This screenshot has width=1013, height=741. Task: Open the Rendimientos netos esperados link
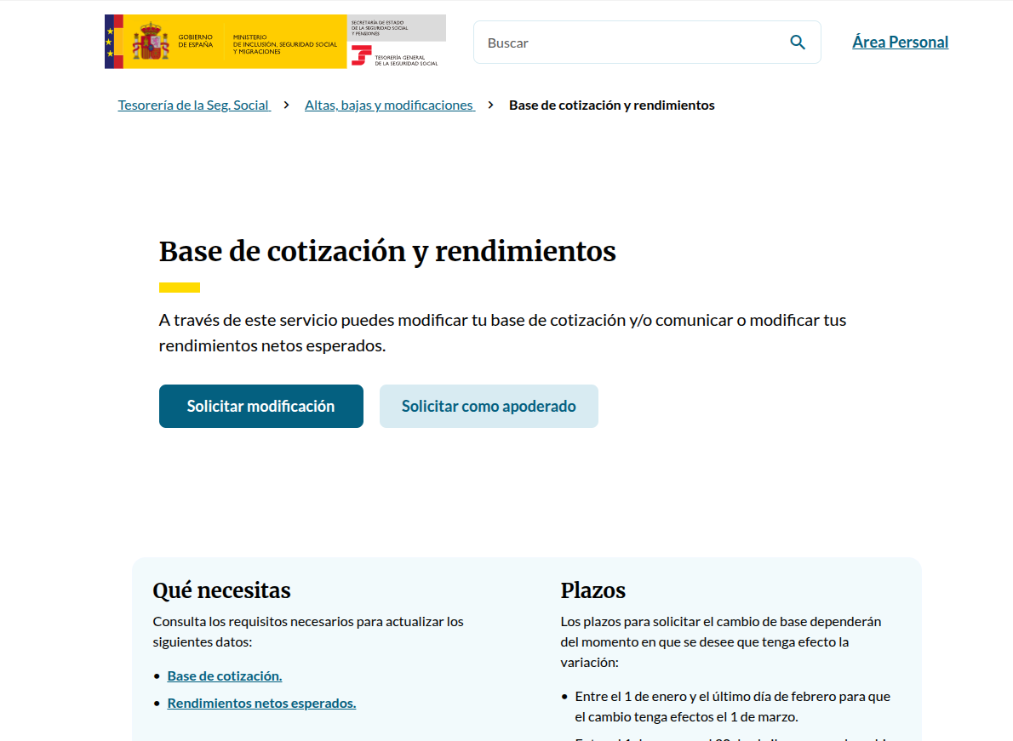pos(261,703)
